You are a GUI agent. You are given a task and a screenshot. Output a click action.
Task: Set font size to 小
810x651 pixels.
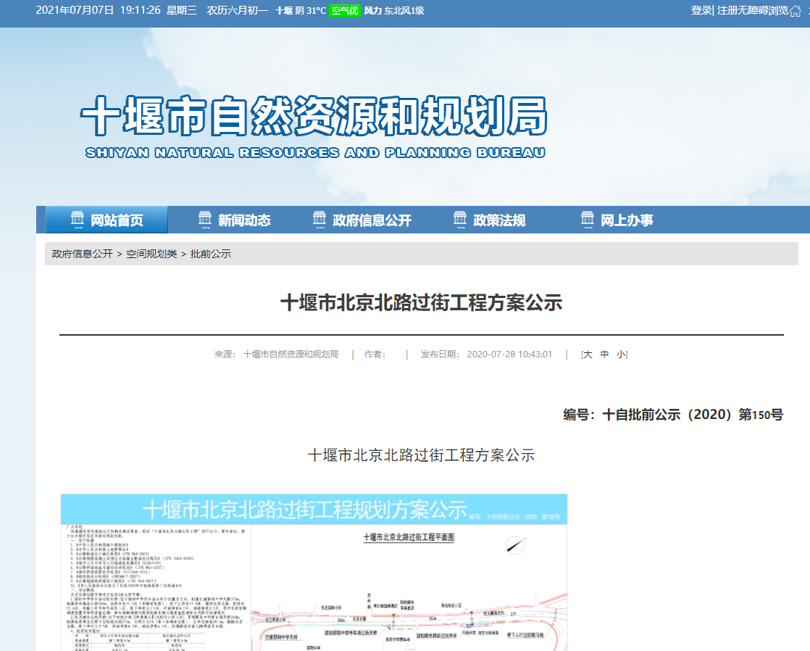[620, 354]
